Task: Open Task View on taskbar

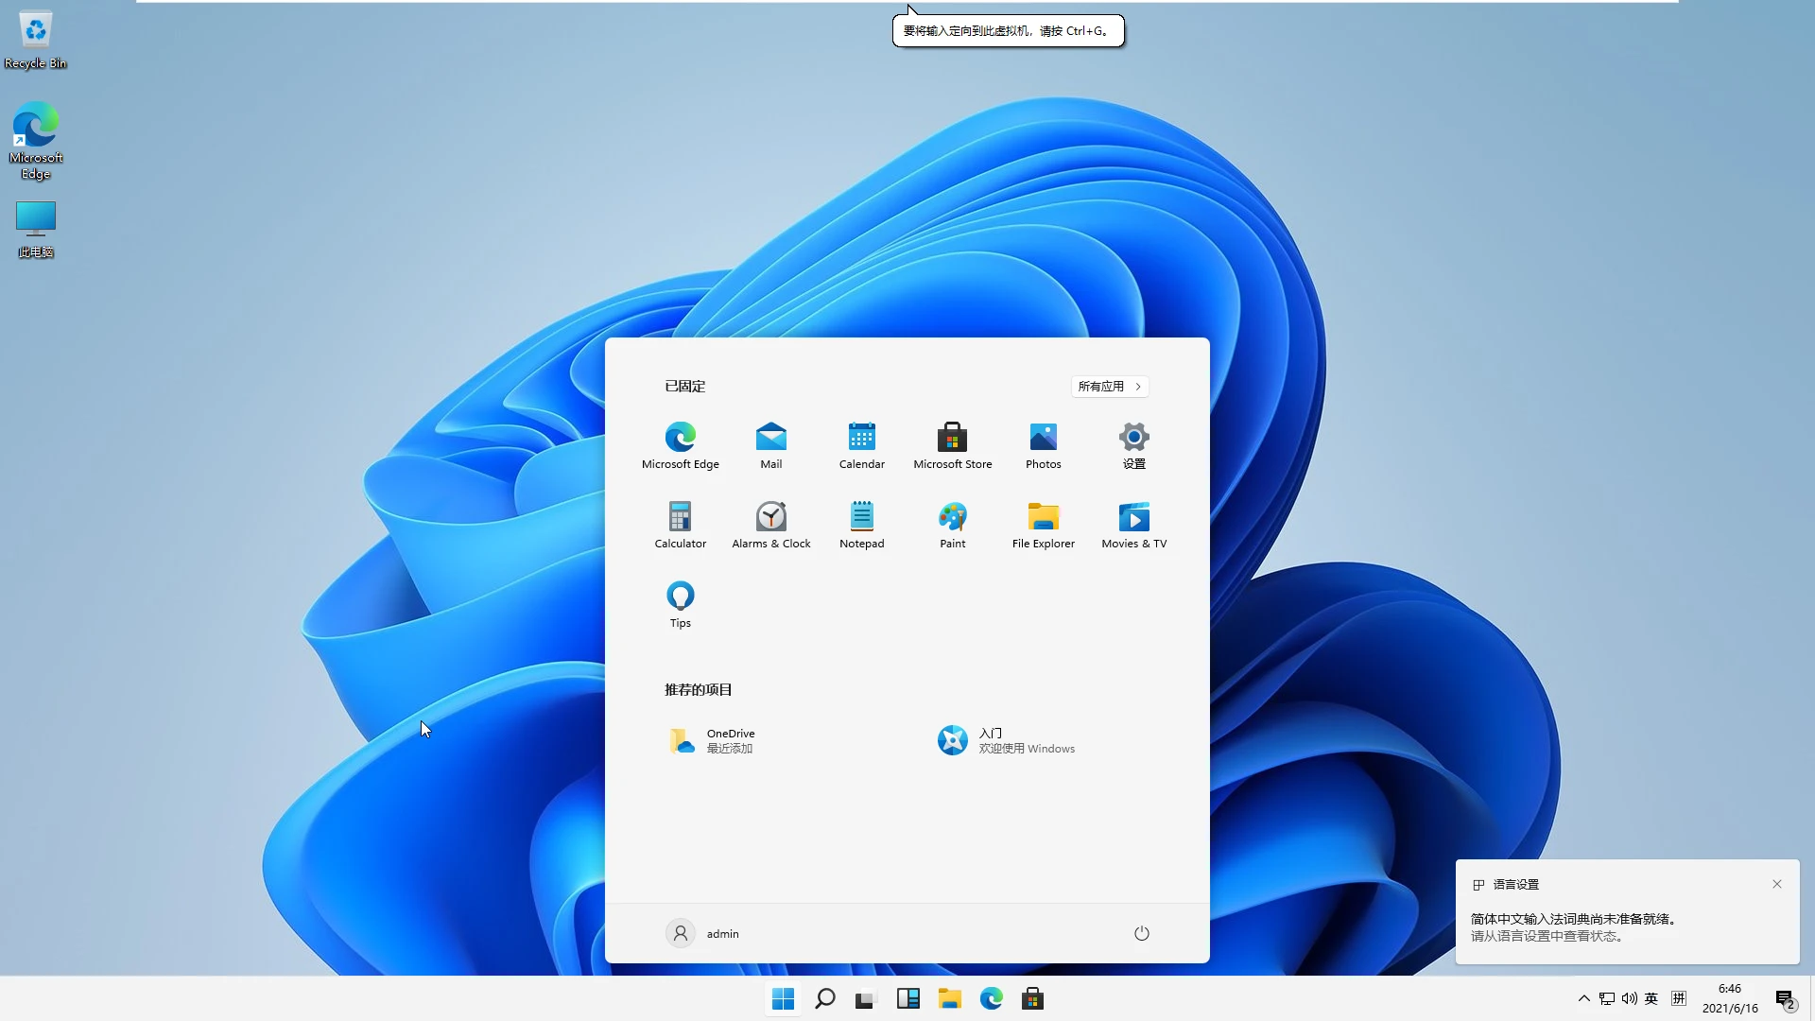Action: click(866, 998)
